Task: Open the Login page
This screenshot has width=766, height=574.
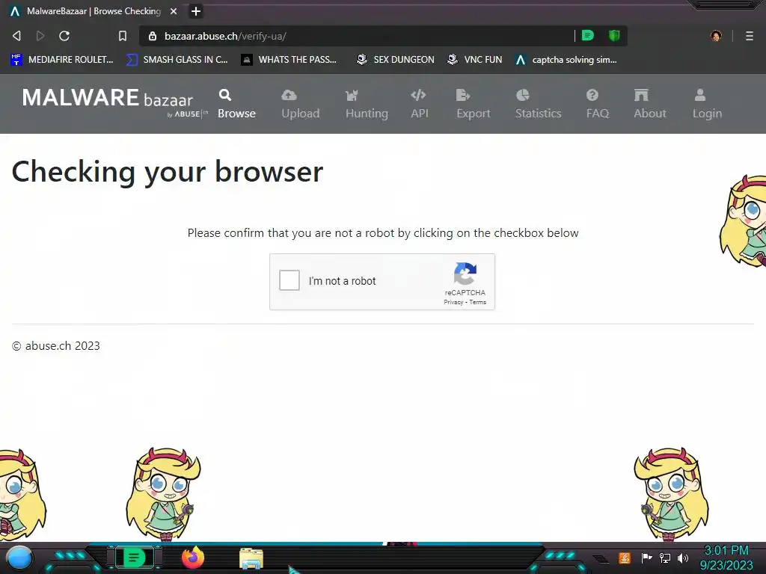Action: [707, 104]
